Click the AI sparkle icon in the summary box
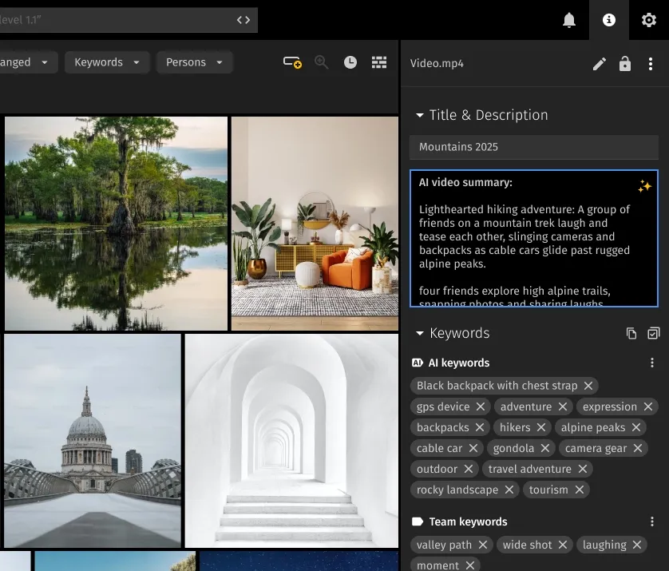 644,186
